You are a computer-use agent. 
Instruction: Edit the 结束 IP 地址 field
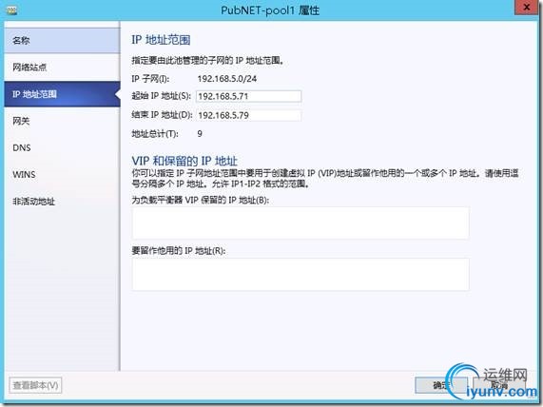[x=248, y=115]
